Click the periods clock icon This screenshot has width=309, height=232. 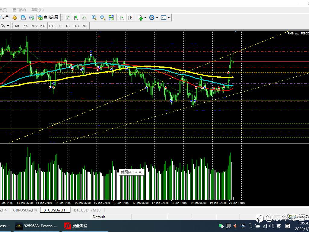pos(152,18)
